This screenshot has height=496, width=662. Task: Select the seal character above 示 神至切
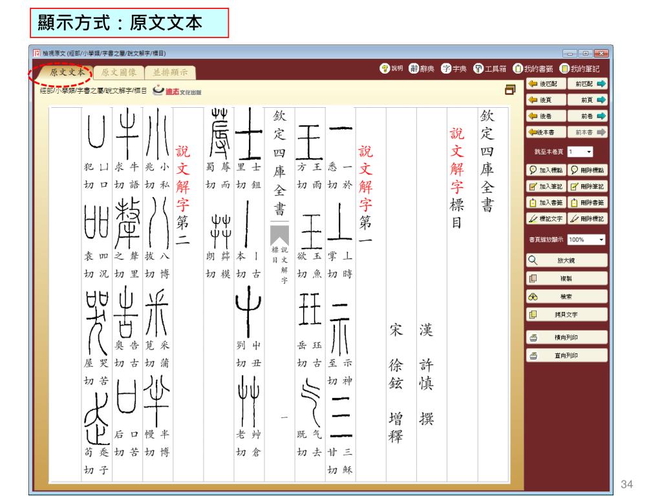(340, 329)
